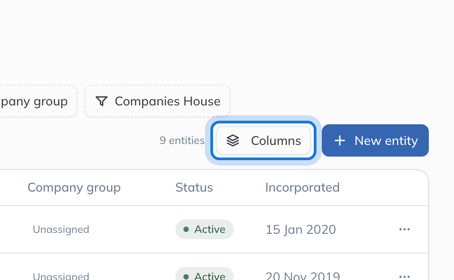Open row actions for 20 Nov 2019 entity
The image size is (454, 280).
(405, 276)
